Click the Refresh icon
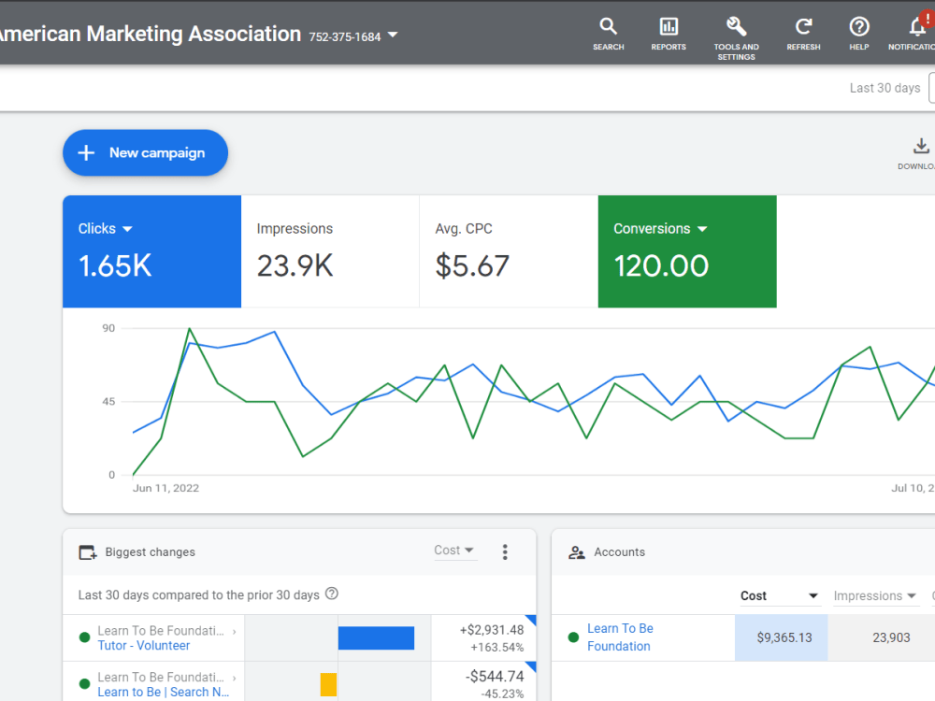935x701 pixels. coord(803,34)
